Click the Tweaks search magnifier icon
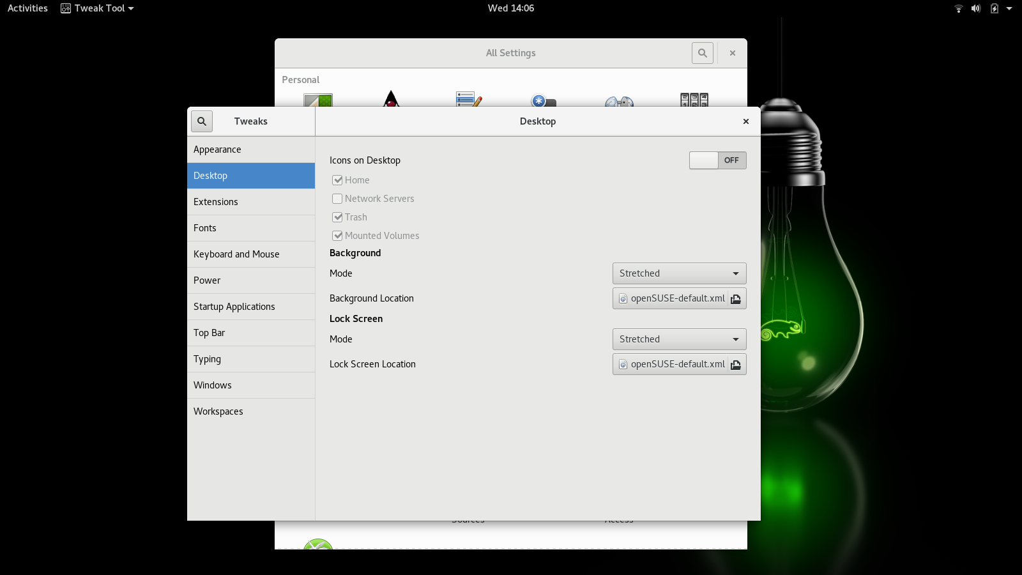This screenshot has width=1022, height=575. [x=202, y=121]
